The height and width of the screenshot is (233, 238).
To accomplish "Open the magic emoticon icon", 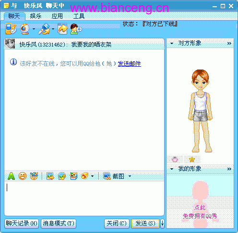I will point(34,176).
